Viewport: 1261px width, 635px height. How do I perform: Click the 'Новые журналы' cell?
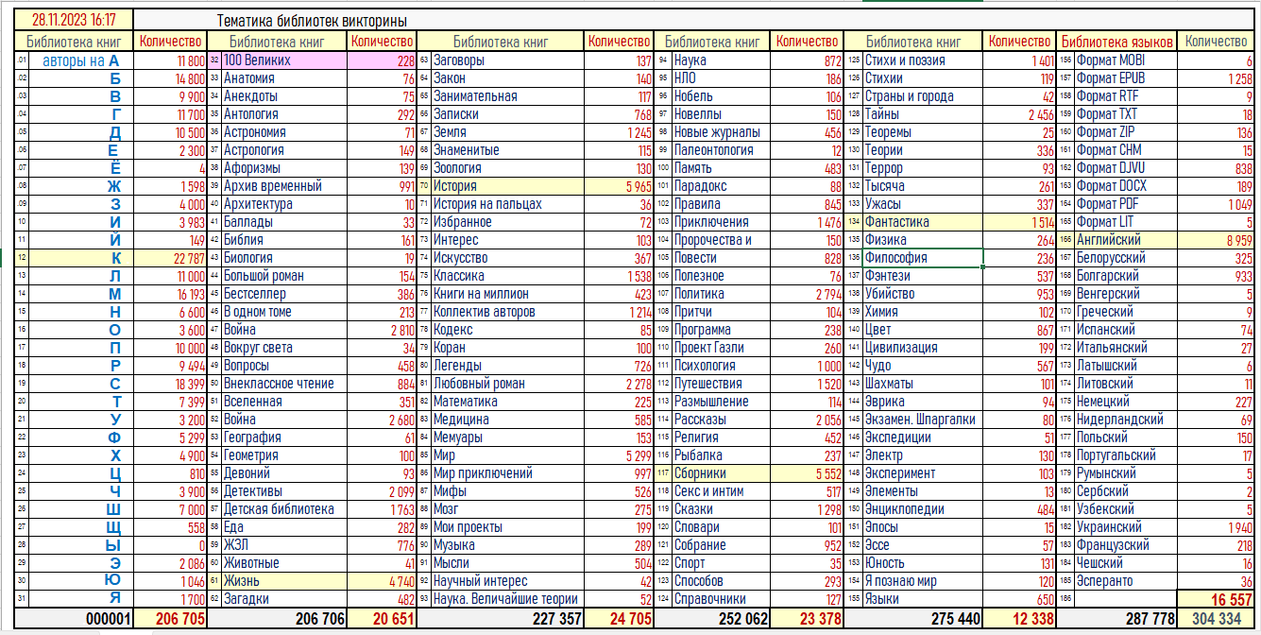[x=722, y=132]
